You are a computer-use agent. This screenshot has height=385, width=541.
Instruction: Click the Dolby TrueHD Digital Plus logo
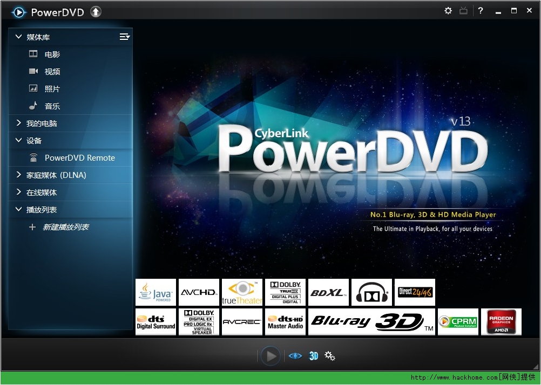click(x=285, y=292)
